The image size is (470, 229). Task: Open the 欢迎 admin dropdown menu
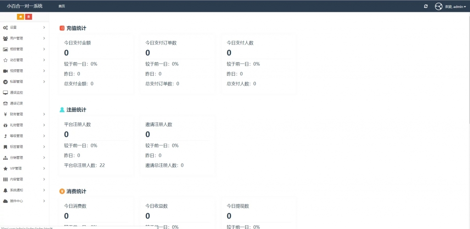(455, 7)
